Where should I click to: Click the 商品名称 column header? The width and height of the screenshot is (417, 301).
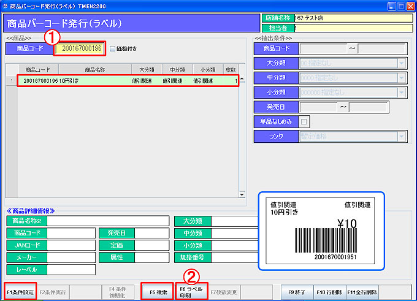point(95,69)
